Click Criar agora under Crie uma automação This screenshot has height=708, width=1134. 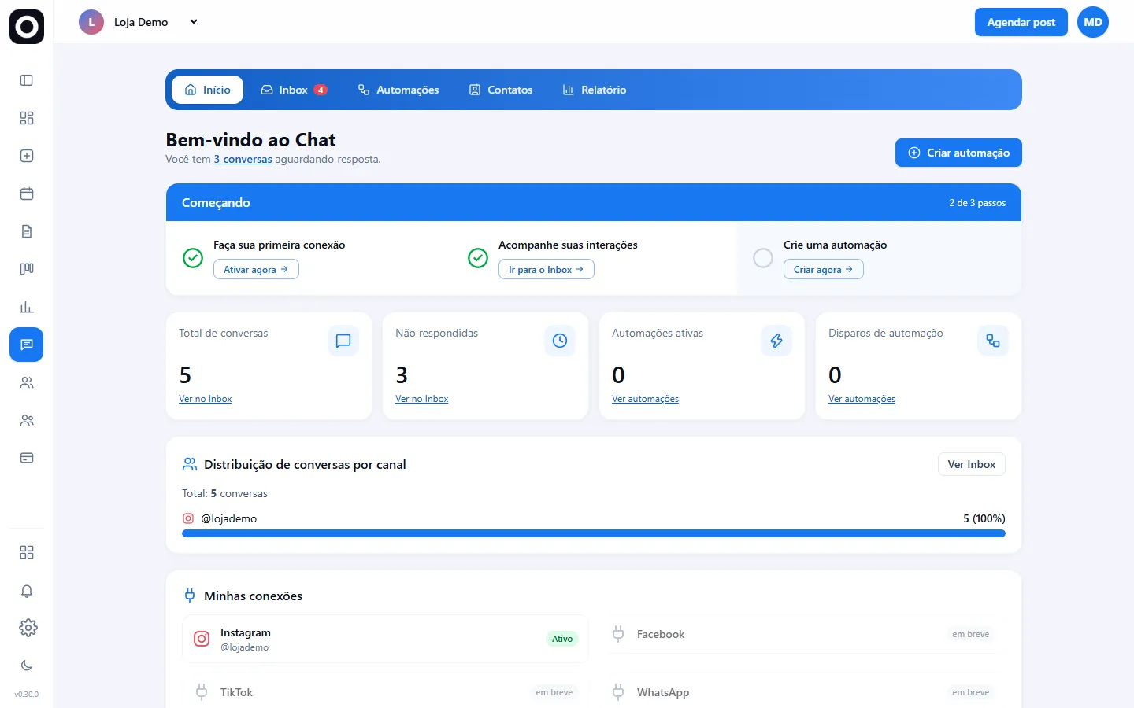(x=824, y=269)
